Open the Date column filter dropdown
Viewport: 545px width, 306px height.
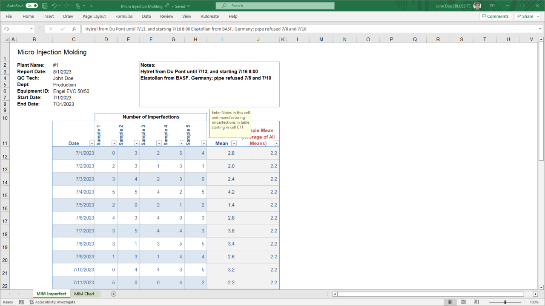[92, 143]
